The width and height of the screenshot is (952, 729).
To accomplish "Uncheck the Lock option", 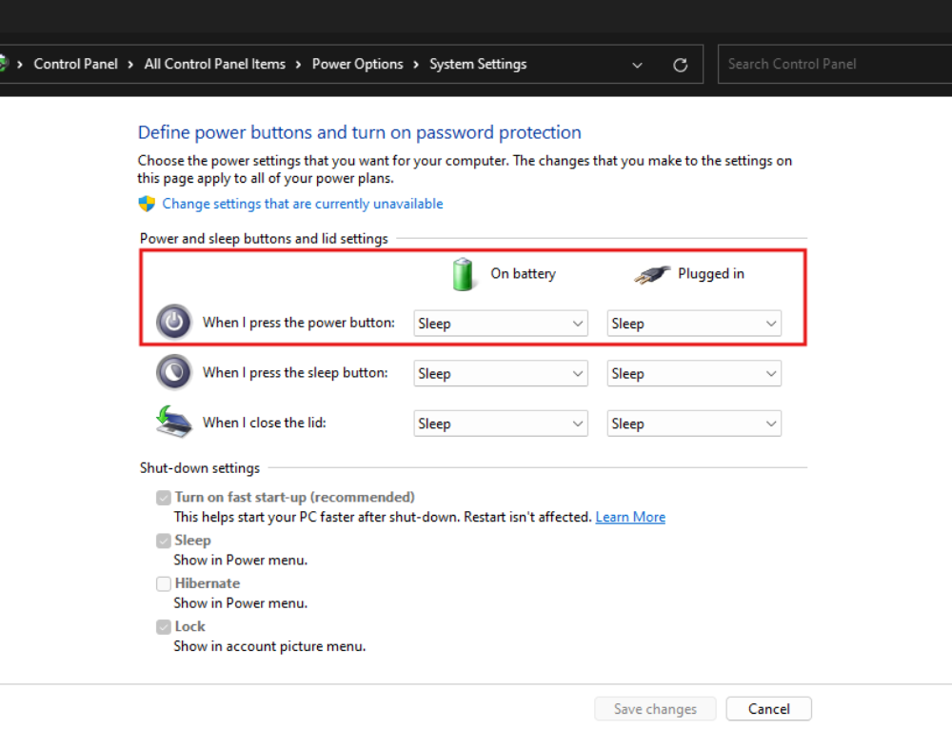I will (x=163, y=626).
